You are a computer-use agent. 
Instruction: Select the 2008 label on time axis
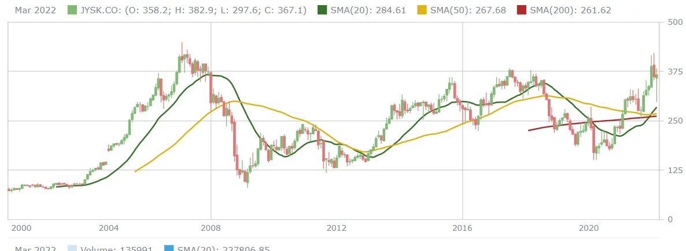[211, 228]
